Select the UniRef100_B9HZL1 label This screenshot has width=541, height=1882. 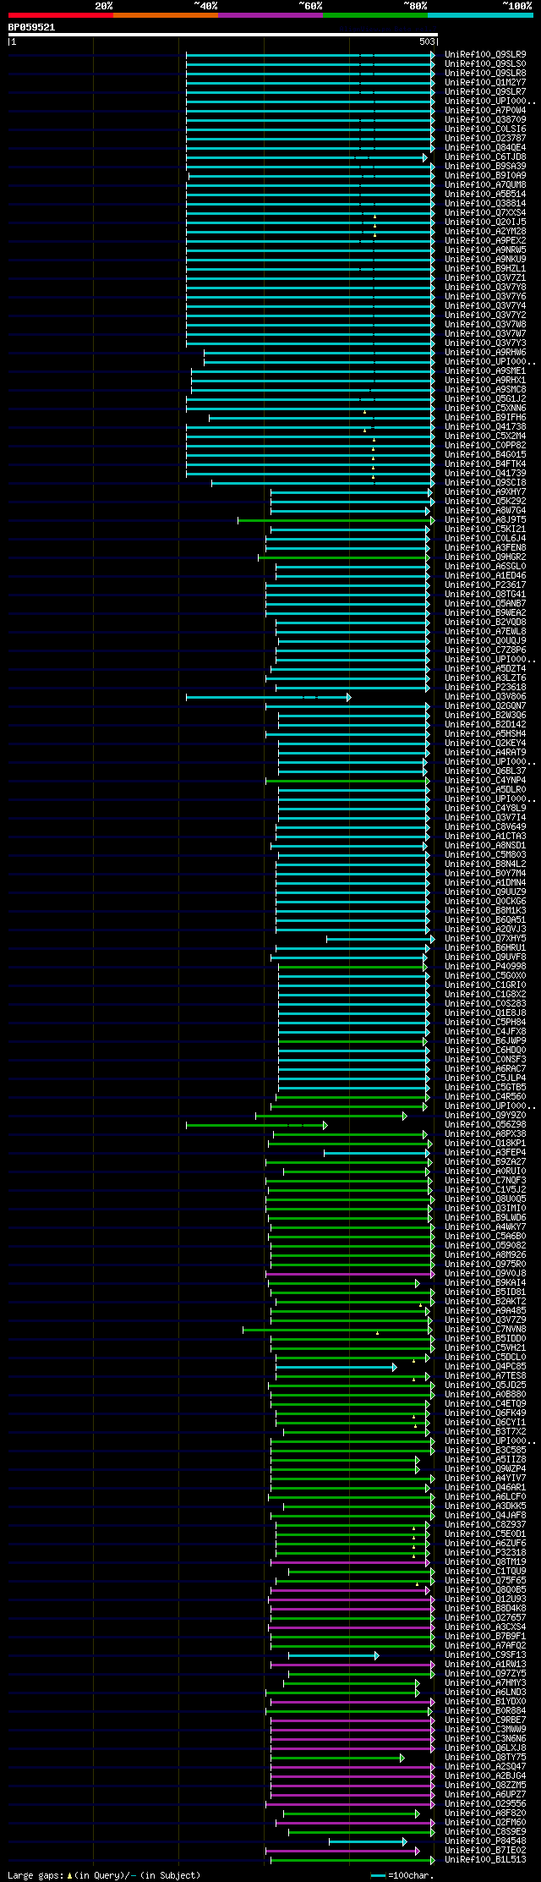pos(485,268)
